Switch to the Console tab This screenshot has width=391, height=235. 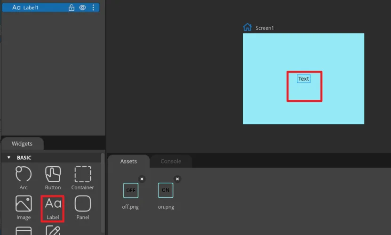(x=171, y=161)
